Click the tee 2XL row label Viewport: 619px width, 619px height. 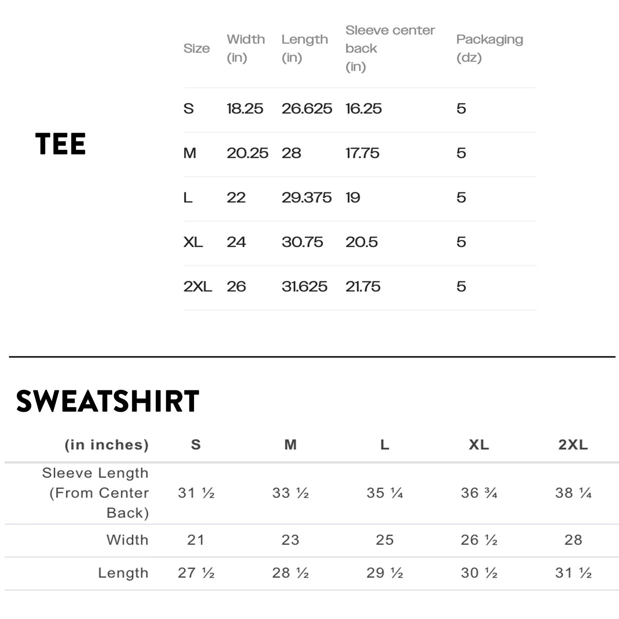point(197,287)
